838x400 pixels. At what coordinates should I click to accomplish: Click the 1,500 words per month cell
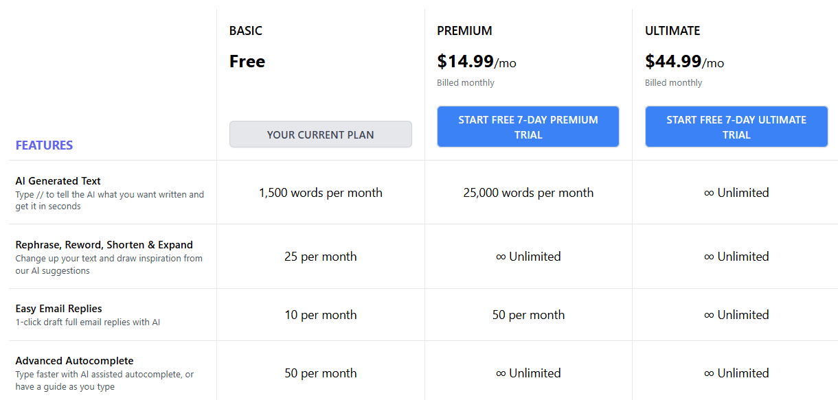(x=320, y=193)
